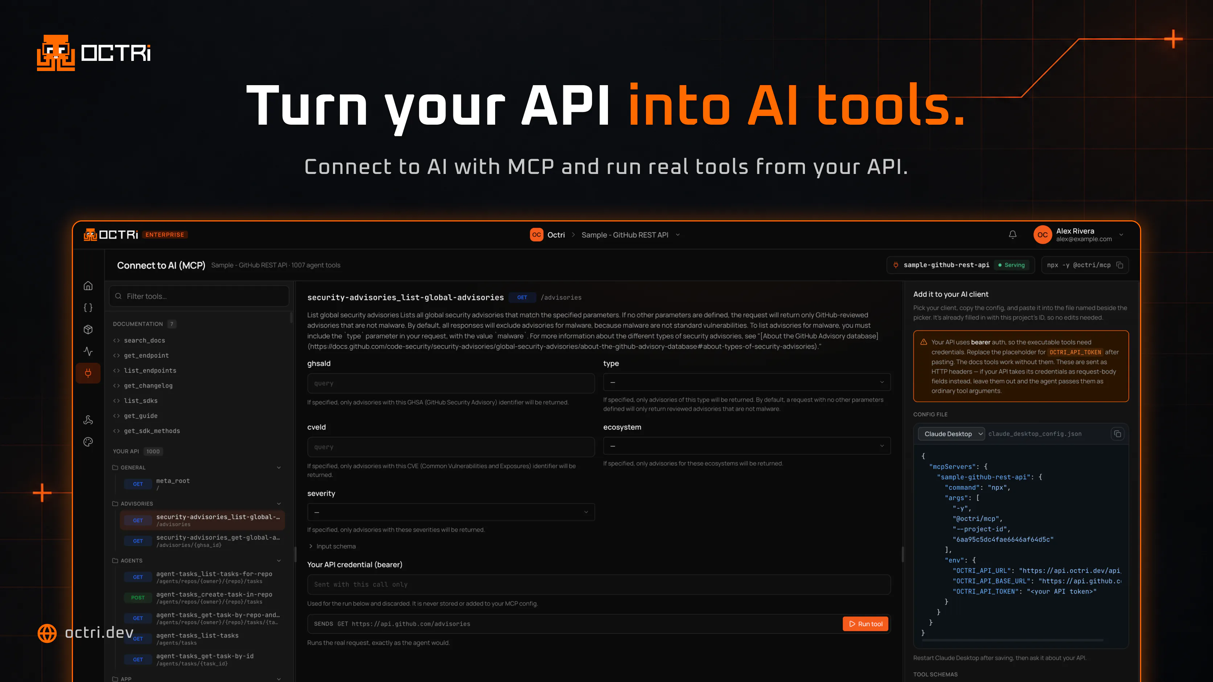
Task: Click the OC avatar beside Alex Rivera
Action: pos(1043,235)
